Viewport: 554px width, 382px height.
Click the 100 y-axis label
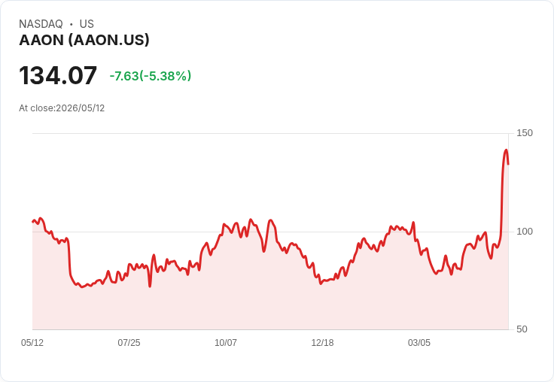525,232
